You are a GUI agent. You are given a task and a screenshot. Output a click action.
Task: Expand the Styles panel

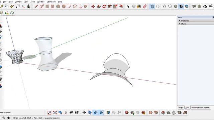[x=196, y=24]
